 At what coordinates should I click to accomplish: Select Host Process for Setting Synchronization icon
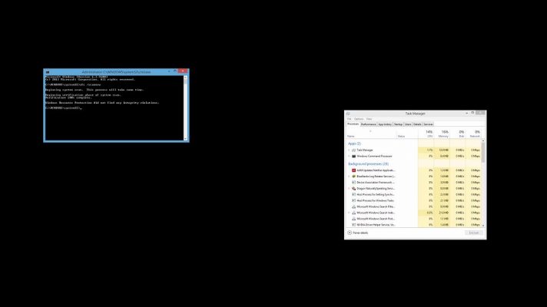click(353, 194)
